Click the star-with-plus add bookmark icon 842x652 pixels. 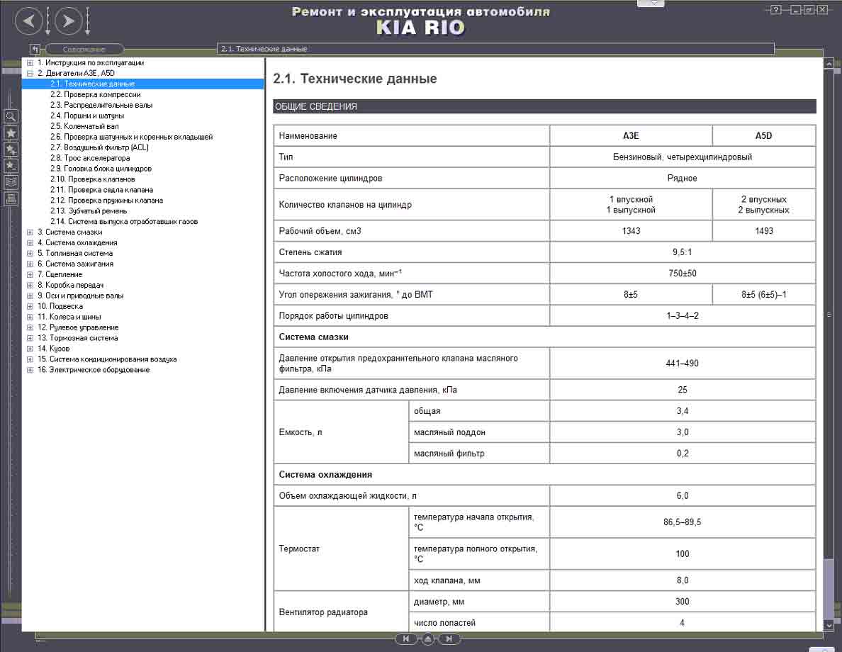pyautogui.click(x=11, y=150)
